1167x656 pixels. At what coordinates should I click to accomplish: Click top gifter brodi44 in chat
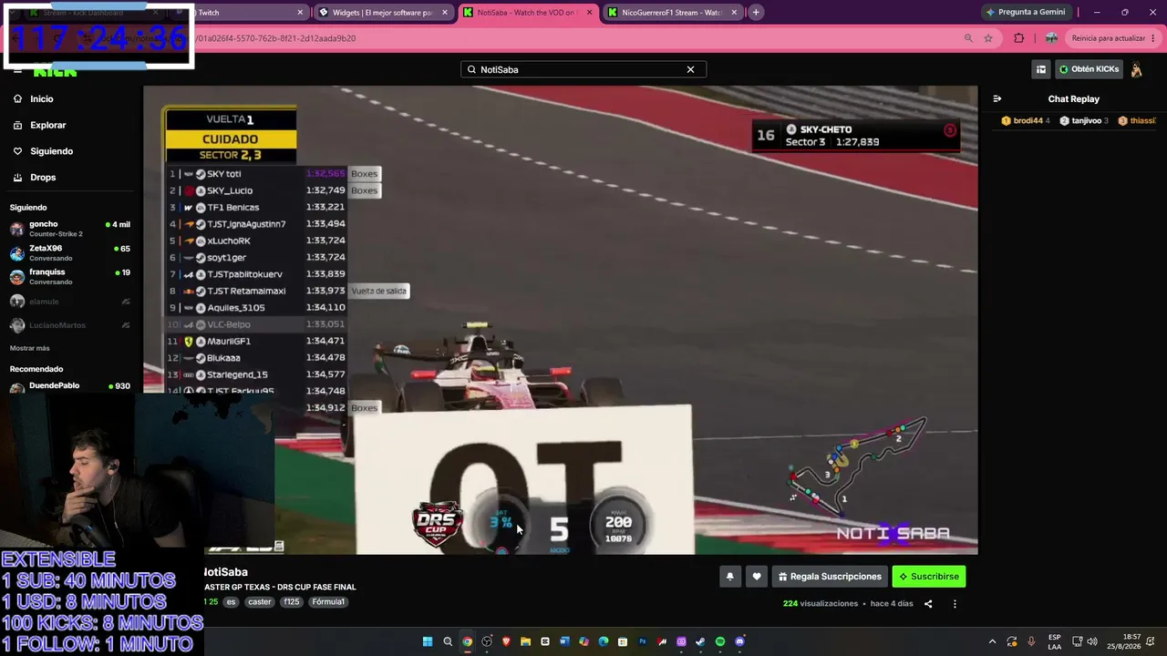1026,120
